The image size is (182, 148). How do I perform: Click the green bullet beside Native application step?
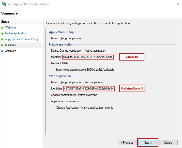coord(2,34)
